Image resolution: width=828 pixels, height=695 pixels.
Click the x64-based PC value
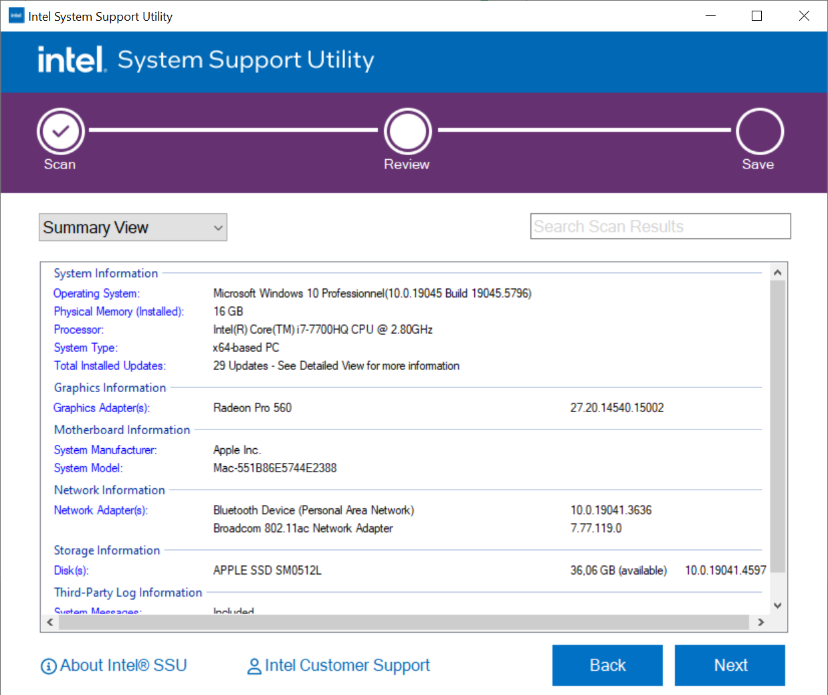(x=246, y=348)
